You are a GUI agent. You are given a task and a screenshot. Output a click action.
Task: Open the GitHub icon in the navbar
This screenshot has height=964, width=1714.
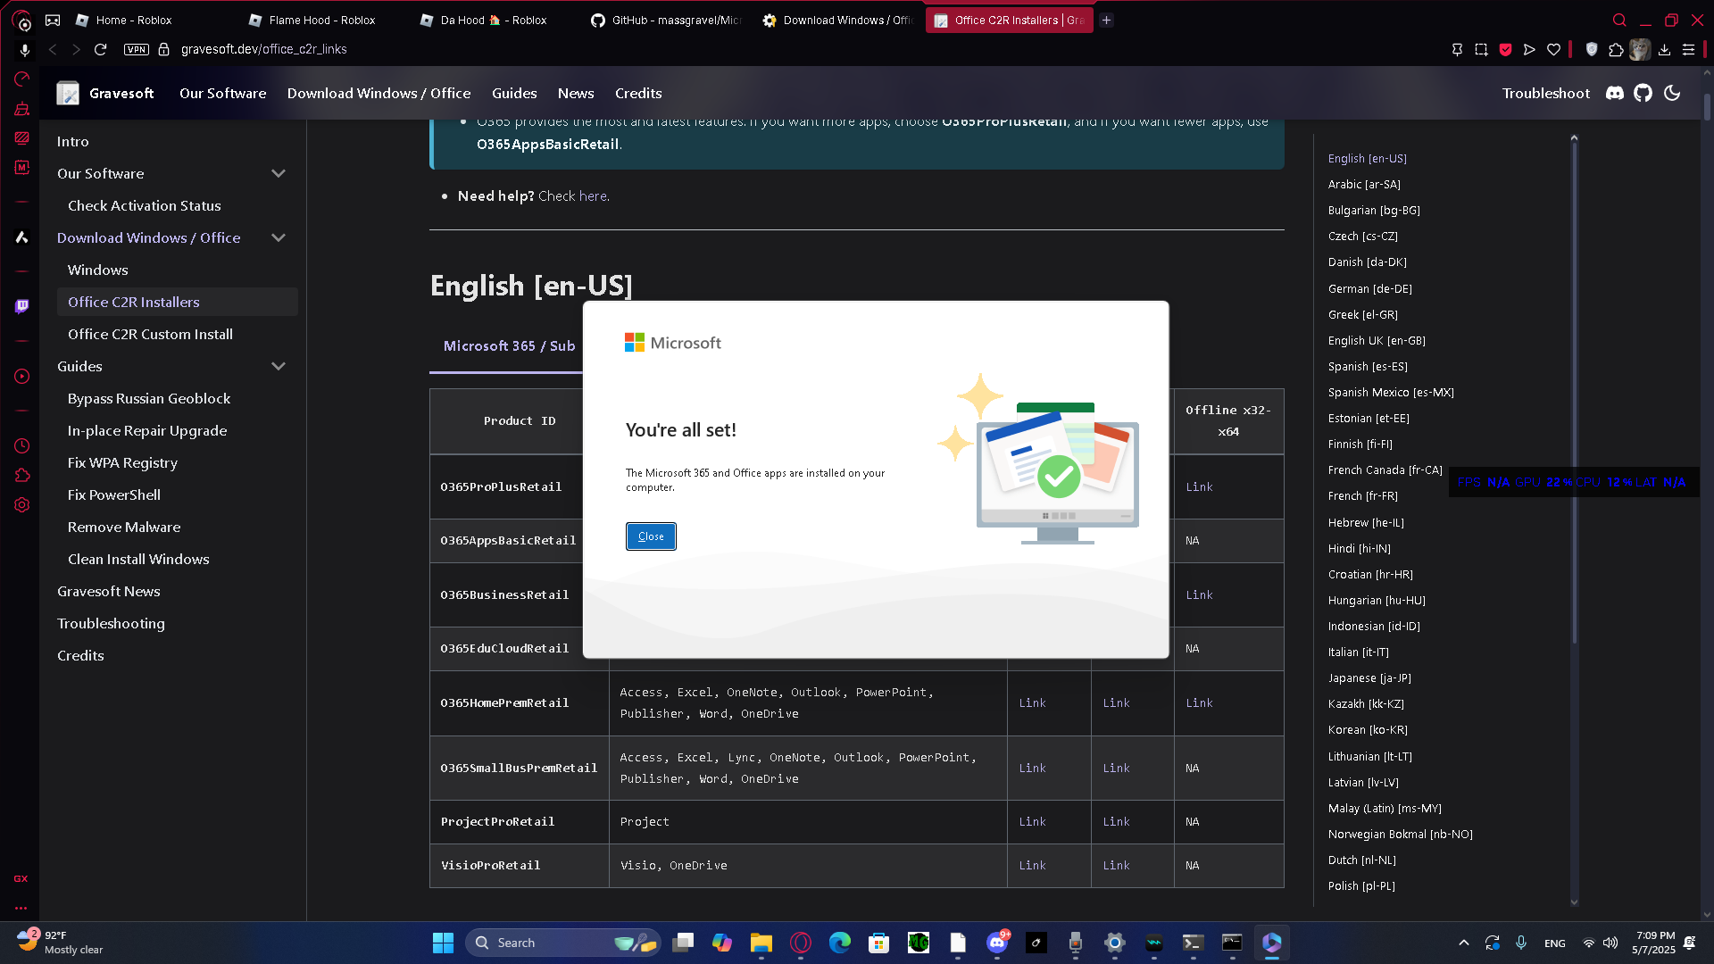coord(1643,93)
